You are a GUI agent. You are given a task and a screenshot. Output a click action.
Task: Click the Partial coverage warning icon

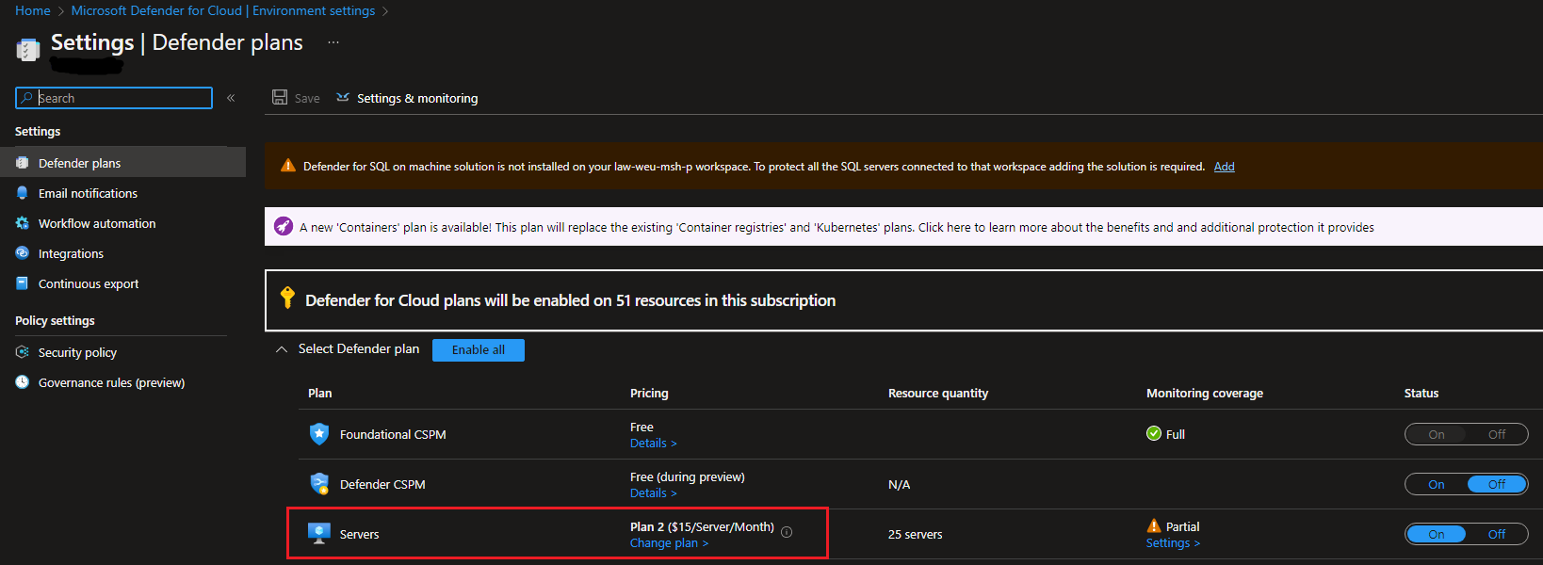tap(1154, 525)
